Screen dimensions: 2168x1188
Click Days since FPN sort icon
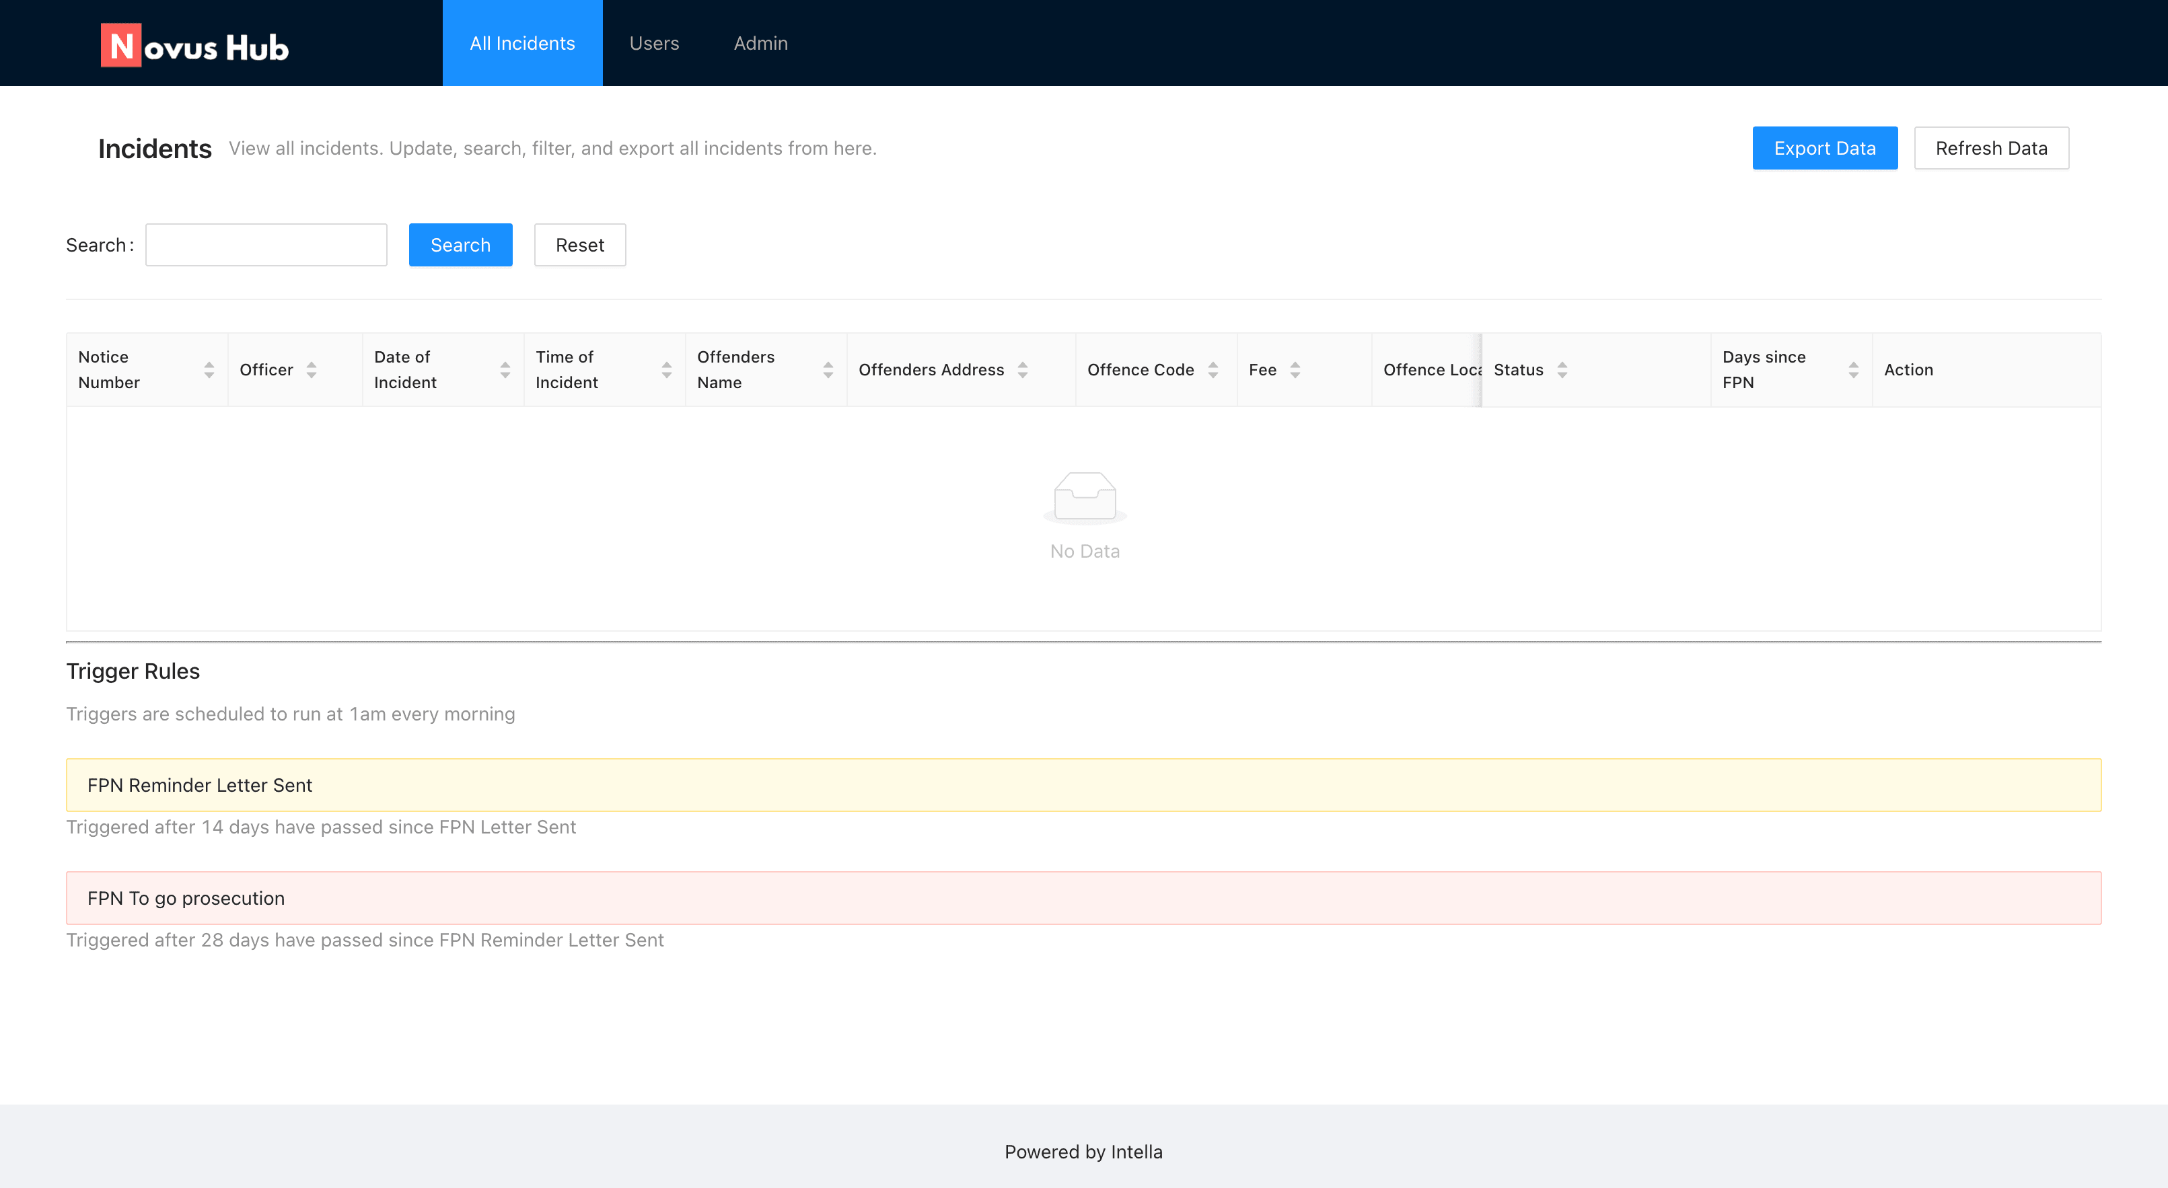click(x=1853, y=369)
